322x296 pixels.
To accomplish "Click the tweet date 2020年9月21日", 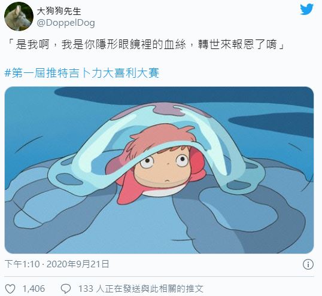I will 78,264.
